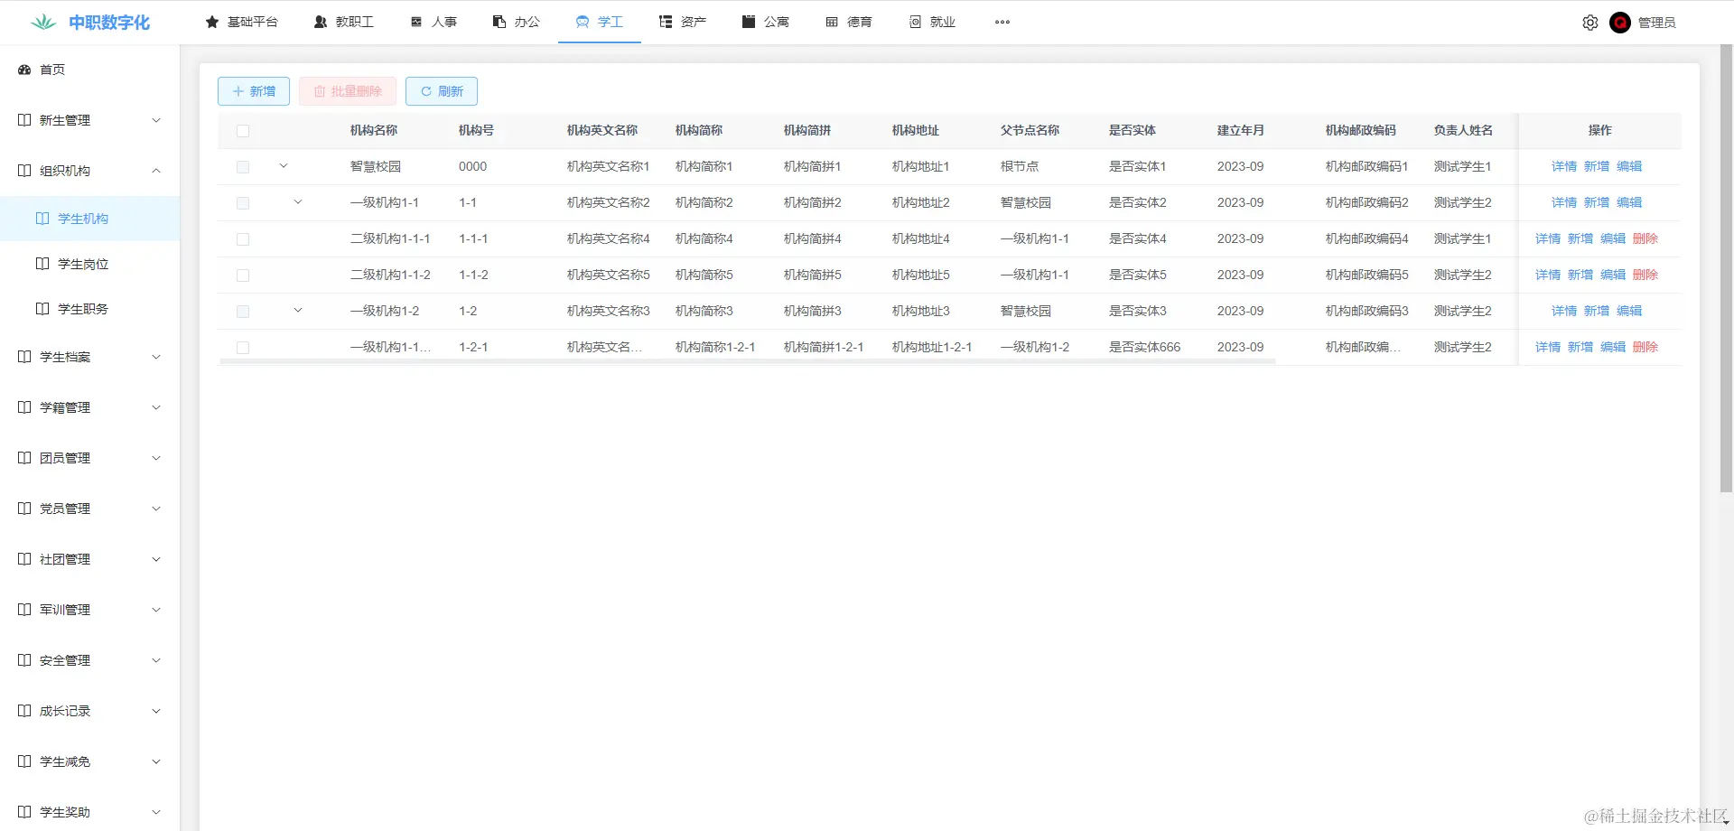The image size is (1734, 831).
Task: Click 编辑 for the 一级机构1-1 row
Action: pyautogui.click(x=1629, y=202)
